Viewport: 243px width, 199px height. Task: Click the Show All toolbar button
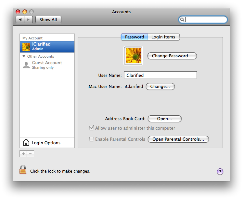click(x=48, y=20)
